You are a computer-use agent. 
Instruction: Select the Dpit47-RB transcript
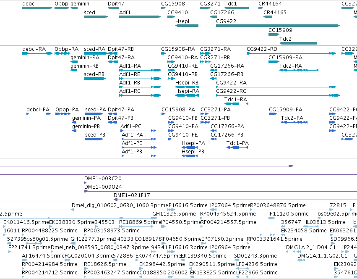(x=113, y=53)
